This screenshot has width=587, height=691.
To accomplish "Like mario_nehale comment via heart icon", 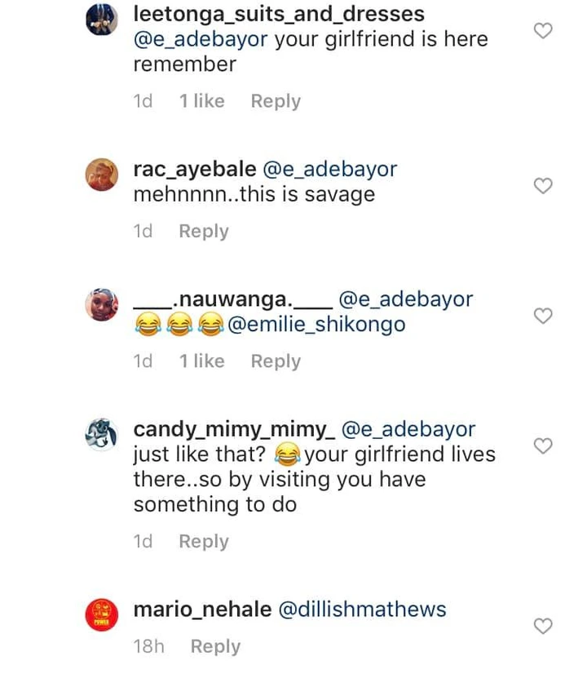I will 543,626.
